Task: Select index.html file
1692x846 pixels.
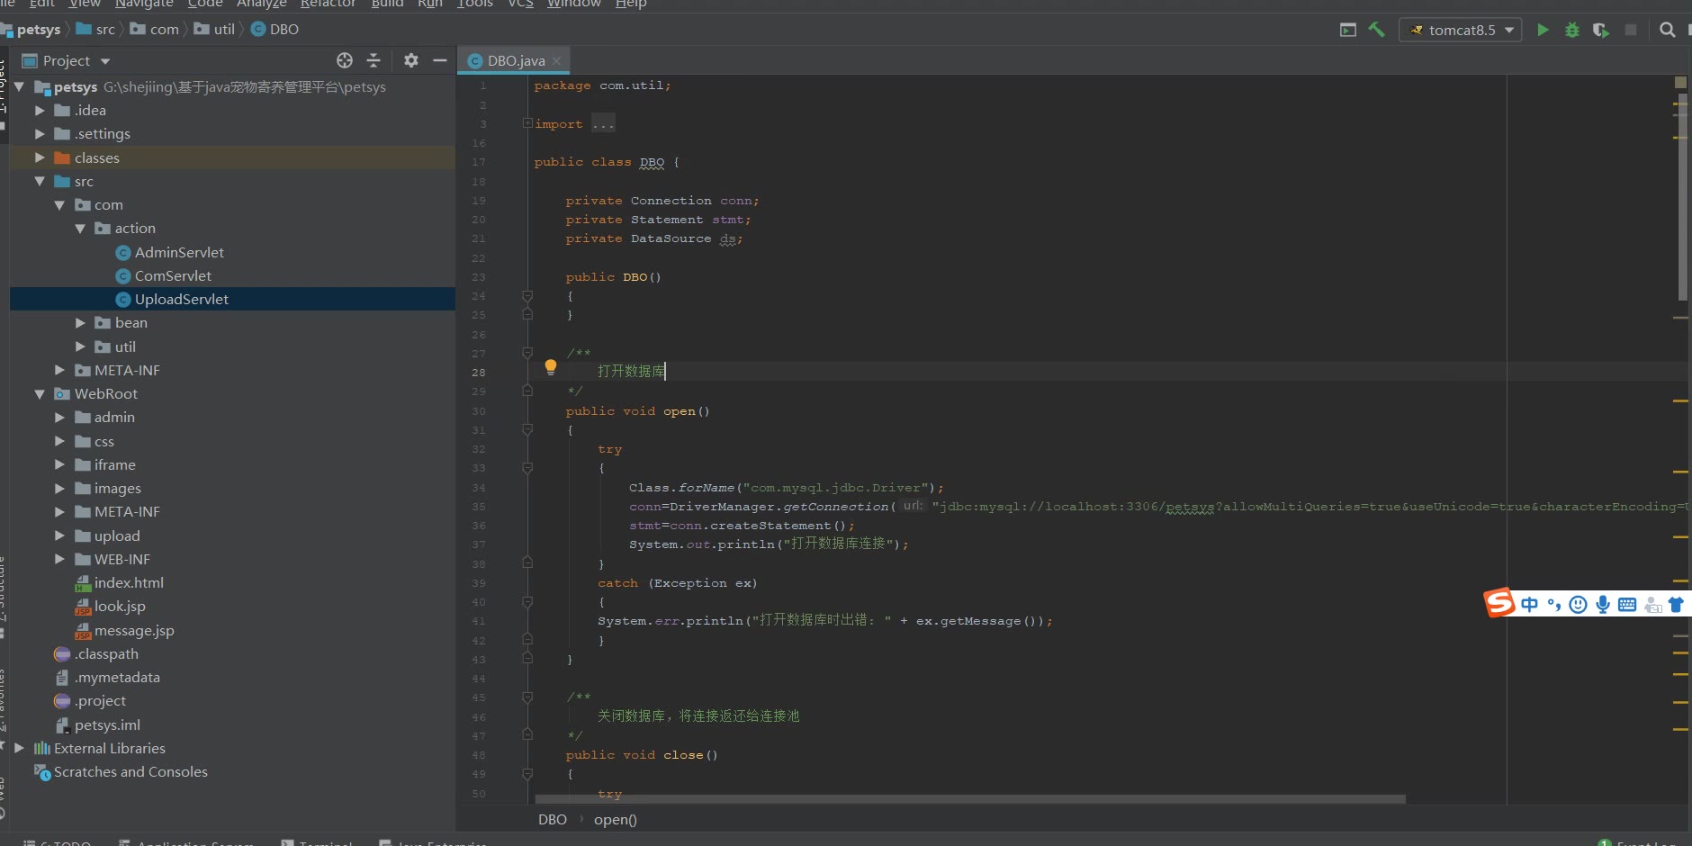Action: pos(129,582)
